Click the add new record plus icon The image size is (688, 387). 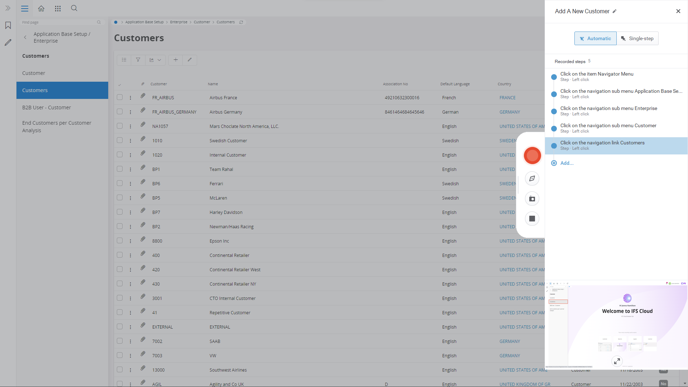click(175, 59)
